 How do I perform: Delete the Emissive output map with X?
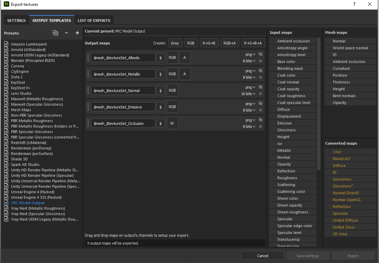point(261,110)
